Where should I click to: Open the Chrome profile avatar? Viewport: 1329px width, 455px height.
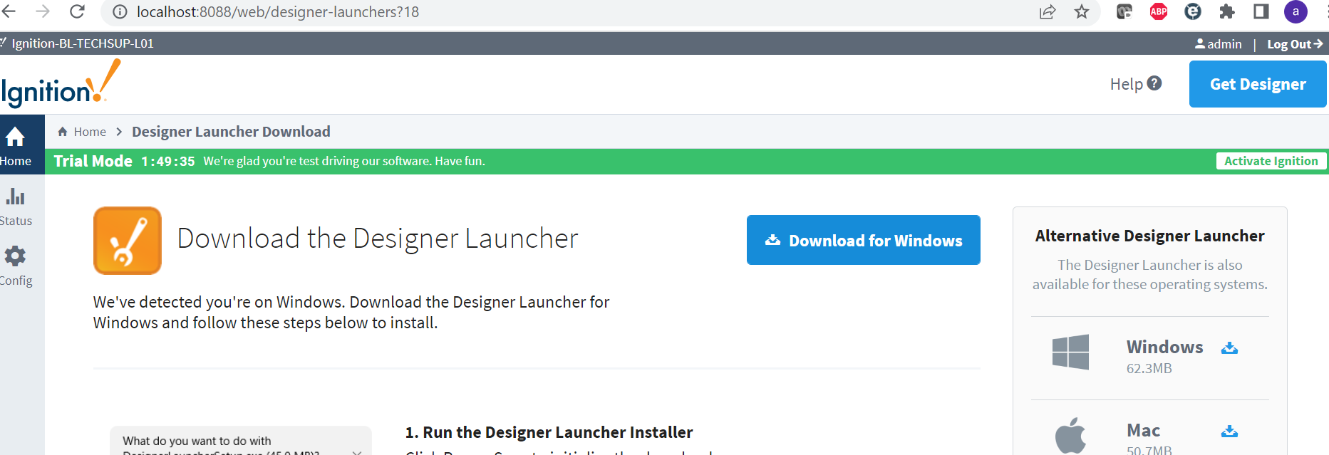pyautogui.click(x=1296, y=11)
